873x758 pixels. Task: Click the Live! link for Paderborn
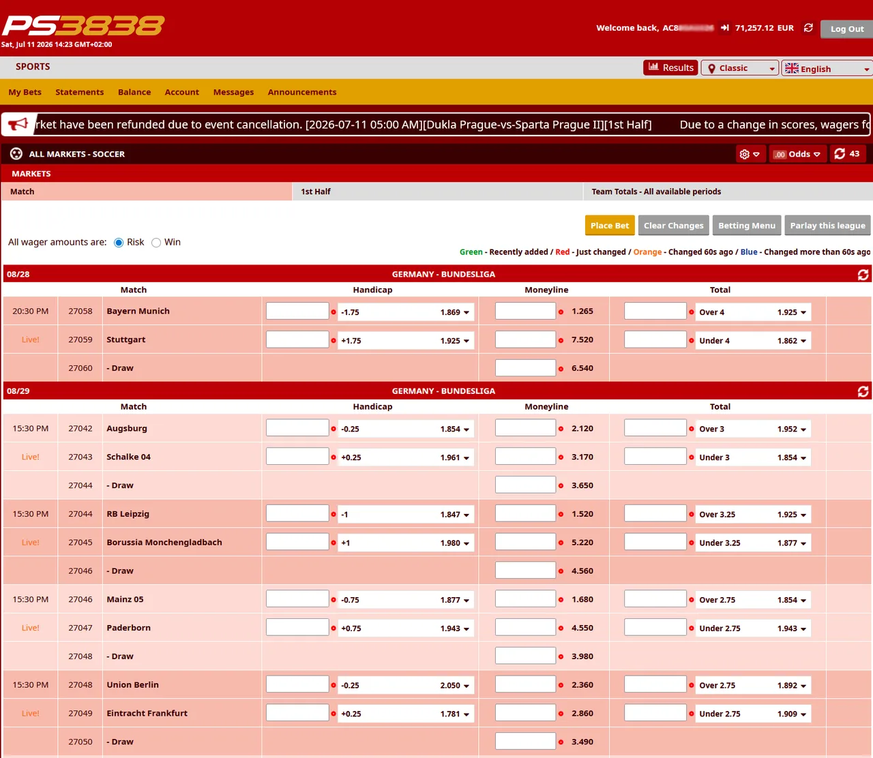point(31,628)
